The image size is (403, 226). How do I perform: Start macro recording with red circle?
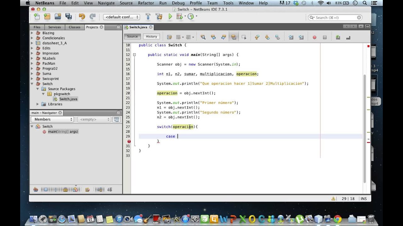[x=314, y=37]
